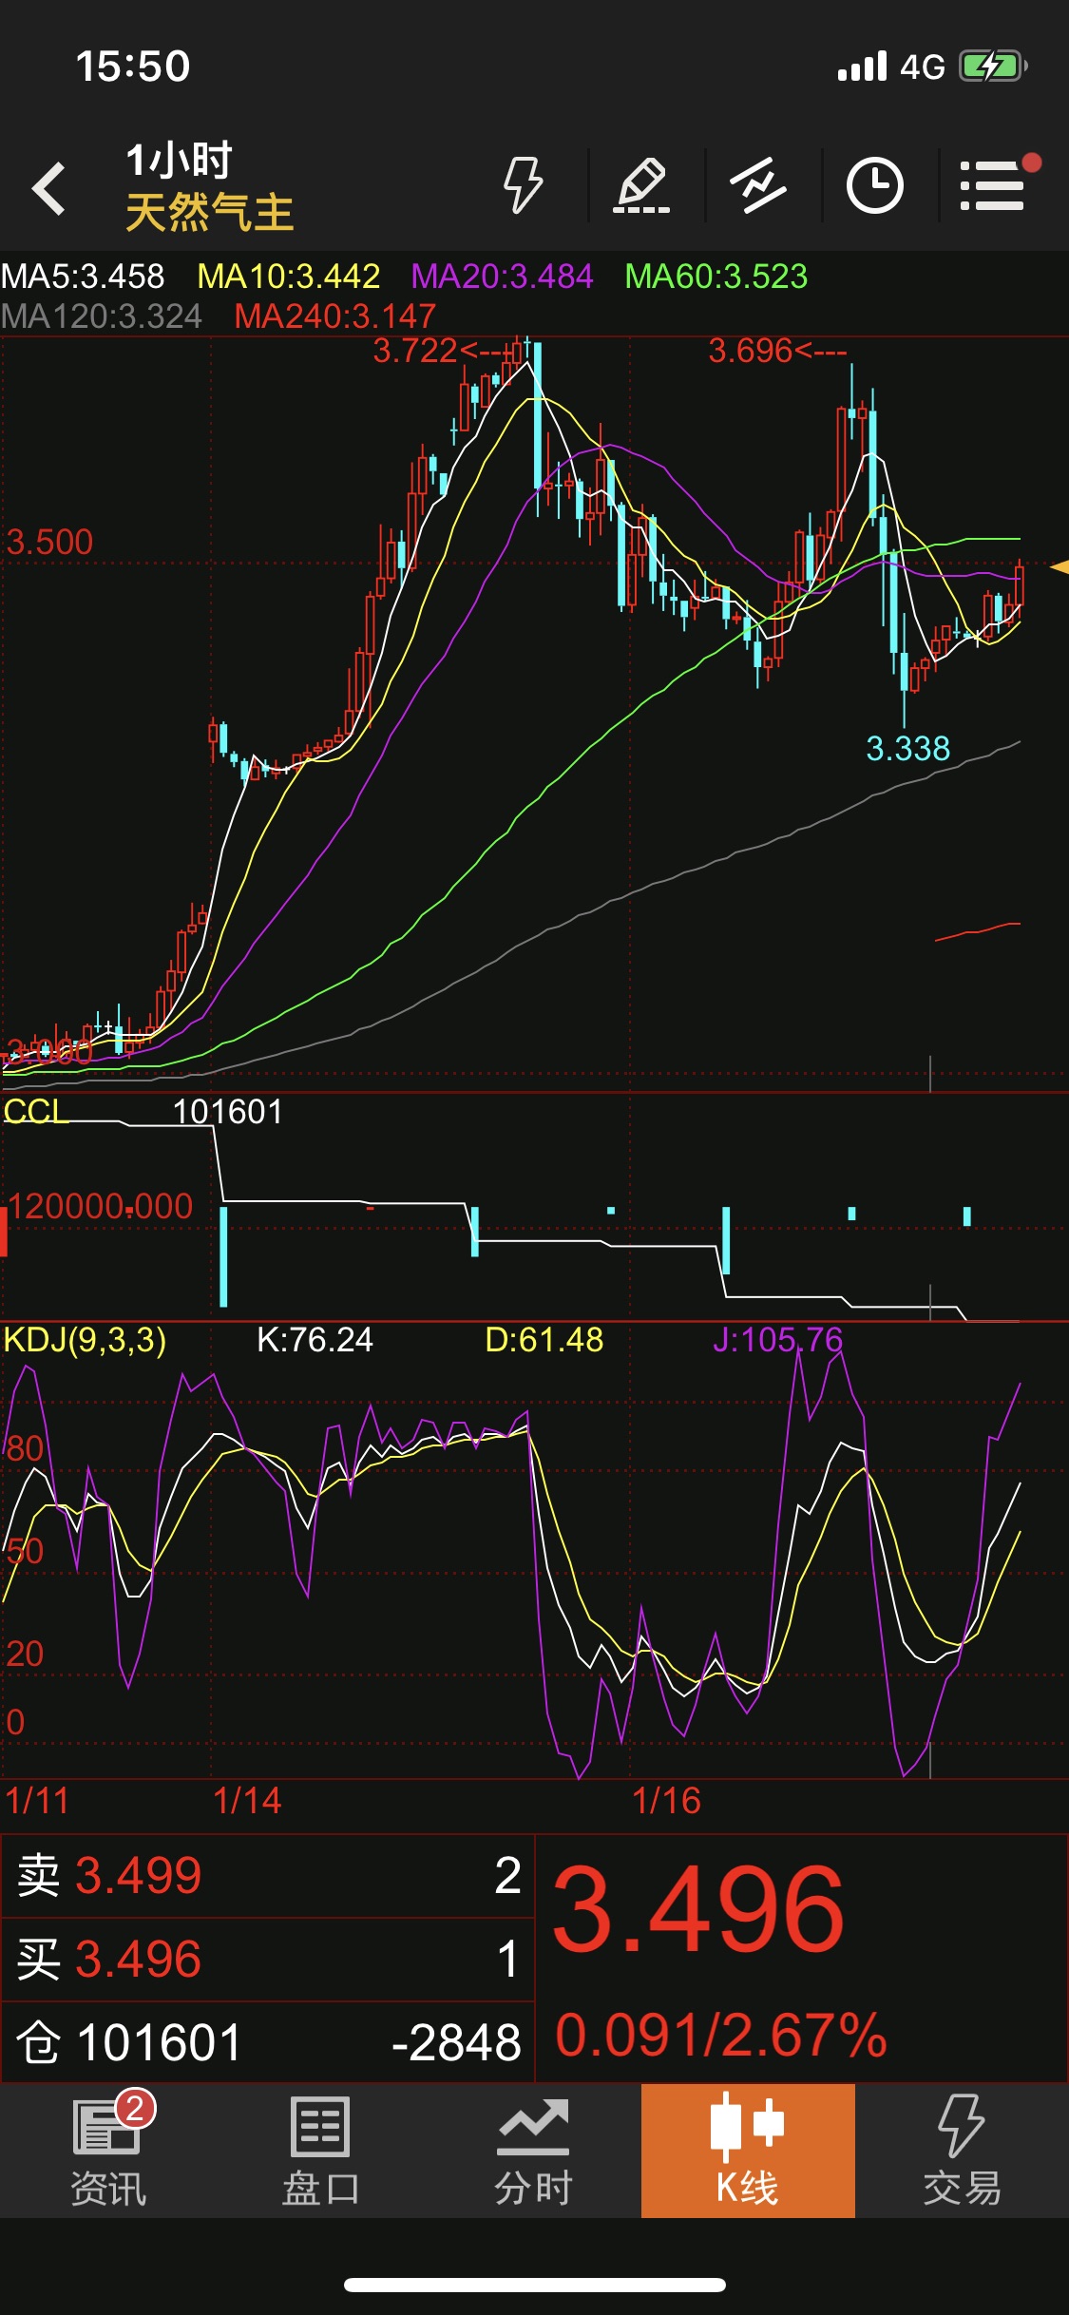The height and width of the screenshot is (2315, 1069).
Task: Tap the J:105.76 value
Action: click(778, 1340)
